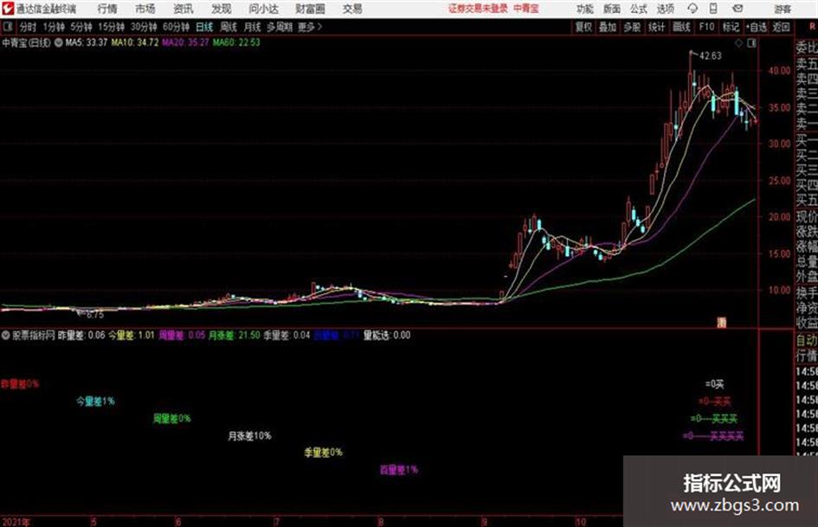This screenshot has width=818, height=527.
Task: Open the dropdown beside 股票指标网 indicator
Action: 5,335
